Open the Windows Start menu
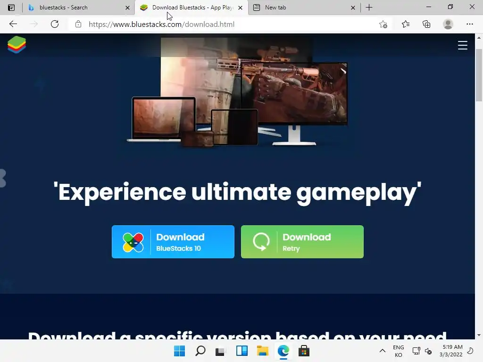 tap(180, 351)
